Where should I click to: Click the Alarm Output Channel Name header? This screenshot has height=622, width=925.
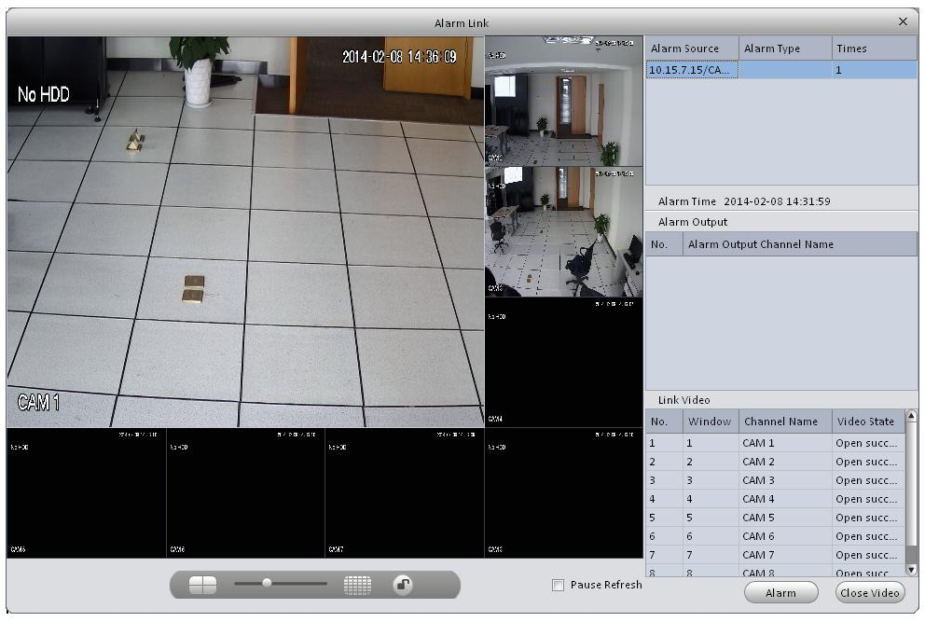tap(799, 244)
